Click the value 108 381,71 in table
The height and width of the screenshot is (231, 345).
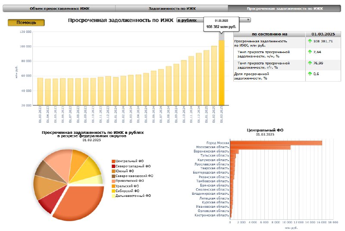tap(323, 41)
